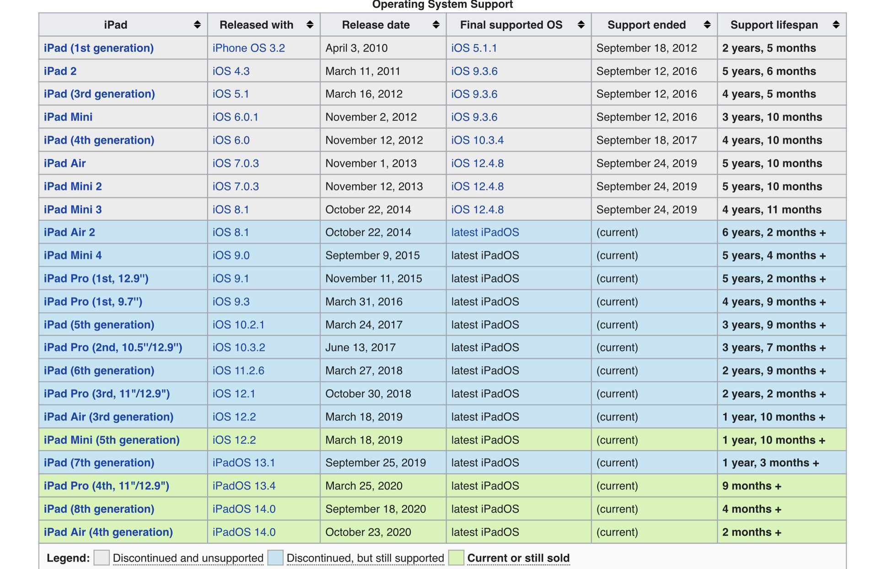The image size is (886, 569).
Task: Open the iOS 12.1 link
Action: pos(234,394)
